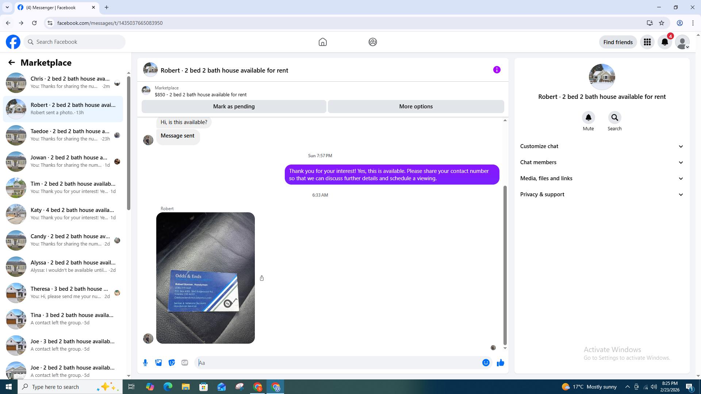
Task: Click the More options button
Action: click(416, 107)
